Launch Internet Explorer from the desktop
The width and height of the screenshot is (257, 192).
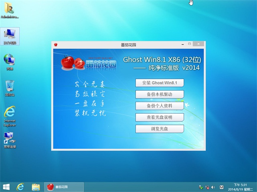coord(10,115)
